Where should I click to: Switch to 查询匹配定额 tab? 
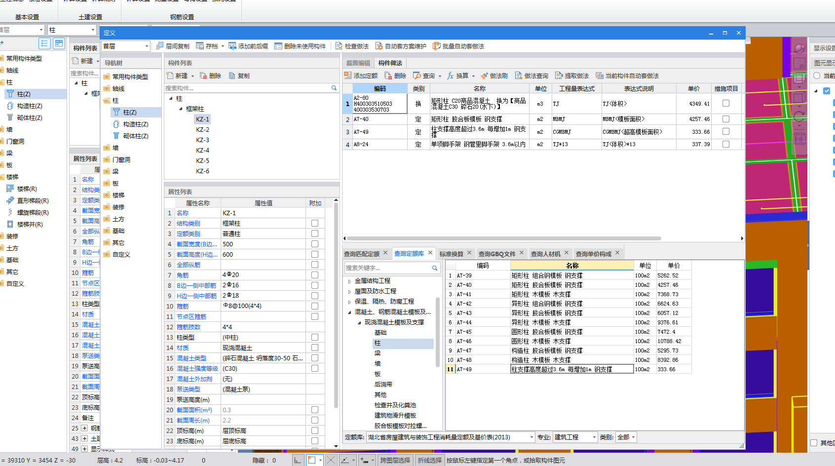click(362, 254)
